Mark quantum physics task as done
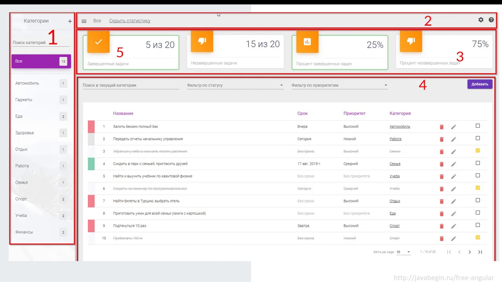 (x=478, y=175)
